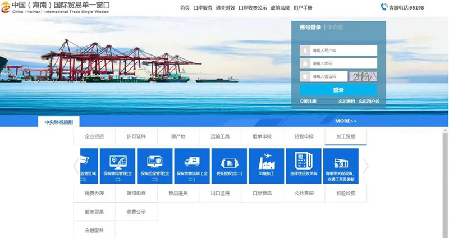Click the 保税货物流转 truck icon tile
Image resolution: width=449 pixels, height=238 pixels.
pyautogui.click(x=192, y=166)
